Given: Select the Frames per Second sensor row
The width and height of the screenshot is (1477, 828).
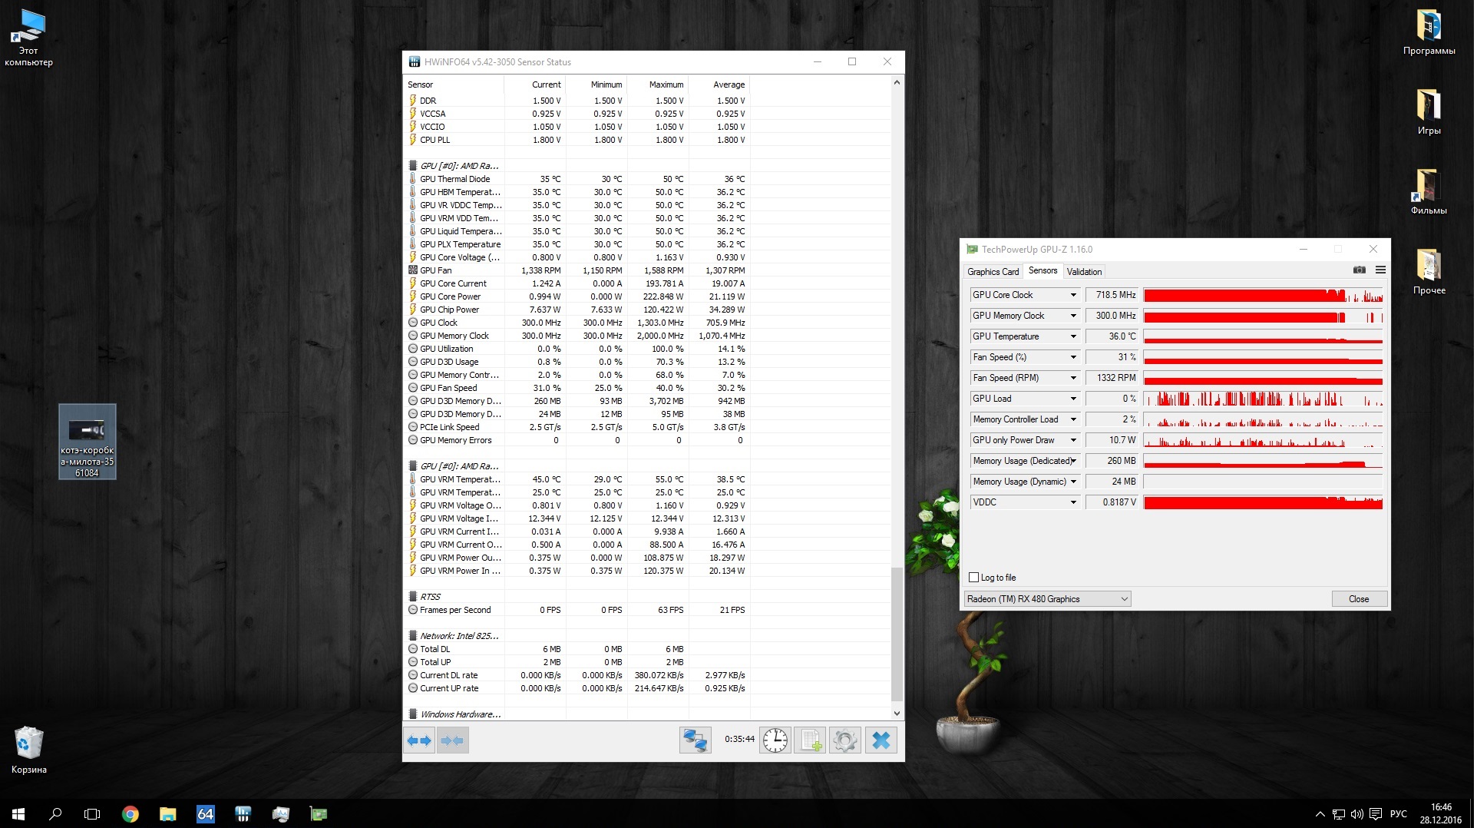Looking at the screenshot, I should [577, 611].
